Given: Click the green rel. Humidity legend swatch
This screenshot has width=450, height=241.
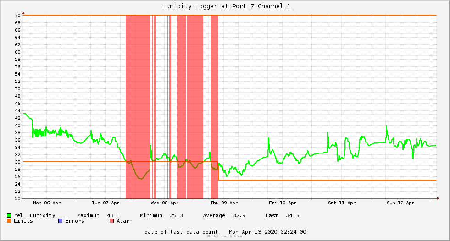Looking at the screenshot, I should (x=9, y=215).
